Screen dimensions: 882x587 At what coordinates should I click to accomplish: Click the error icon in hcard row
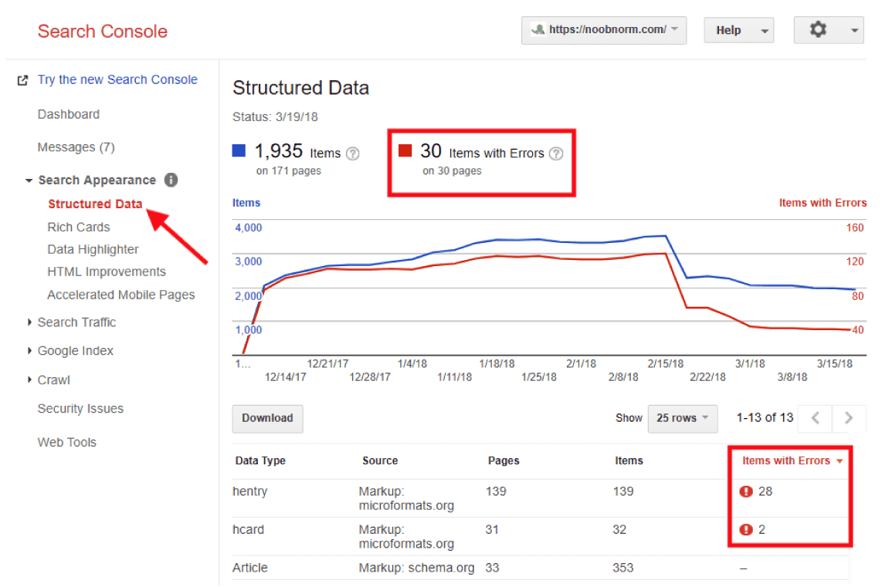[746, 530]
